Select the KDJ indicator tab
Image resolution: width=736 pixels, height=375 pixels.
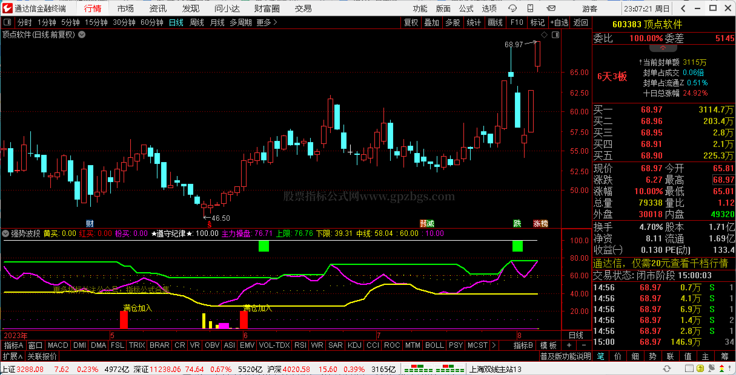[x=355, y=345]
